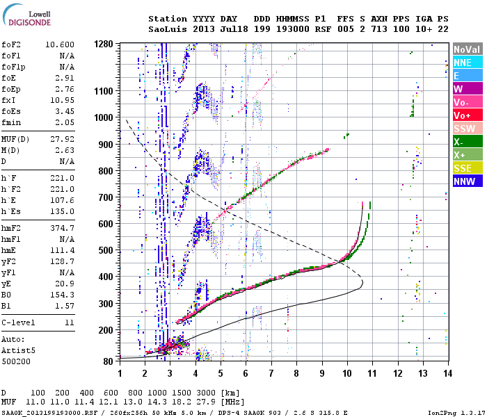The height and width of the screenshot is (417, 487).
Task: Click the foEs value 3.45
Action: pos(65,111)
